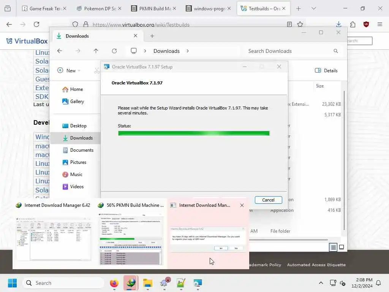The width and height of the screenshot is (389, 292).
Task: Click the Internet Download Manager taskbar icon
Action: [131, 283]
